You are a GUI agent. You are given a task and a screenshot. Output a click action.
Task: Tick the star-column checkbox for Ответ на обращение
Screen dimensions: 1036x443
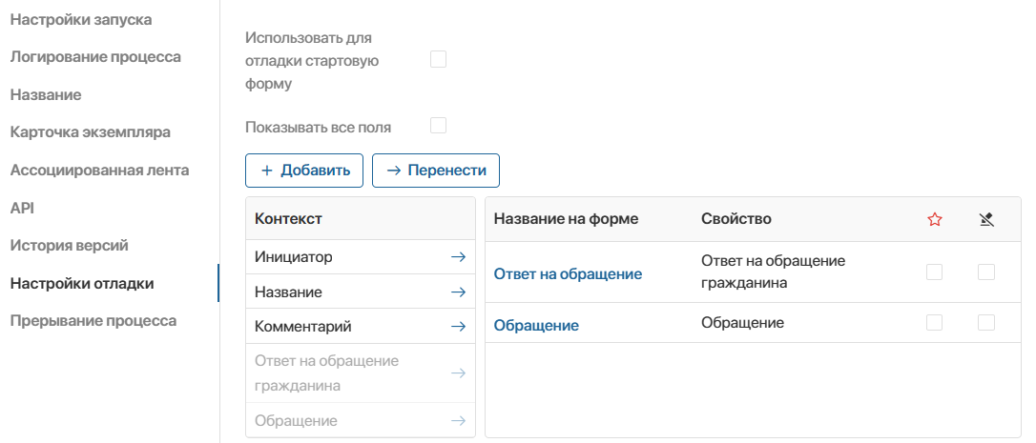(x=934, y=272)
